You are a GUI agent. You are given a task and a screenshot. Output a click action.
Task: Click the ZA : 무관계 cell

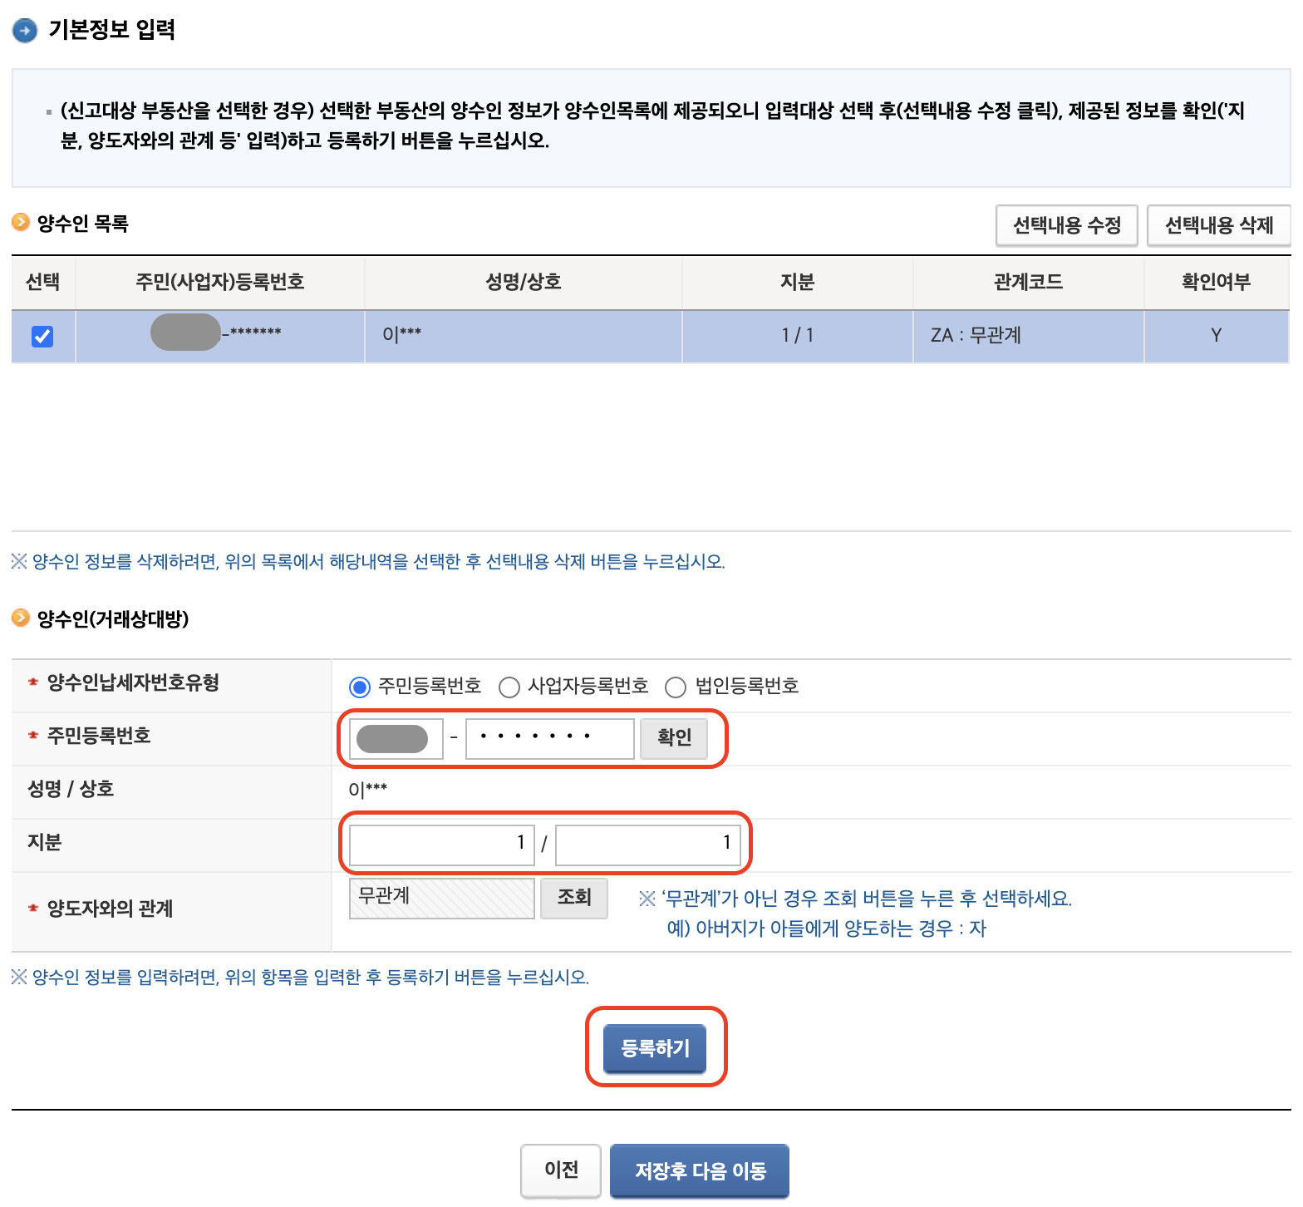pos(1029,336)
